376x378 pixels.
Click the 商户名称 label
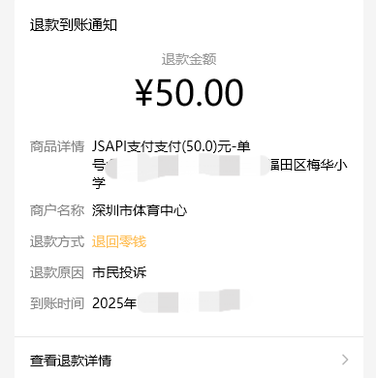(x=57, y=210)
